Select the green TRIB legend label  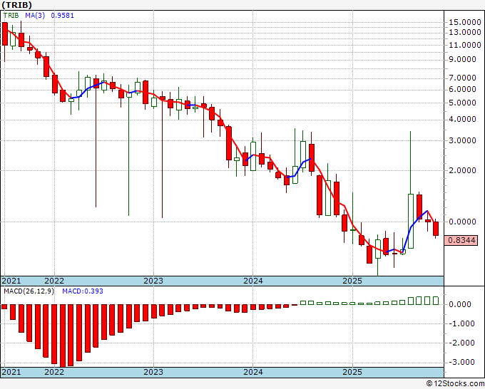point(11,15)
